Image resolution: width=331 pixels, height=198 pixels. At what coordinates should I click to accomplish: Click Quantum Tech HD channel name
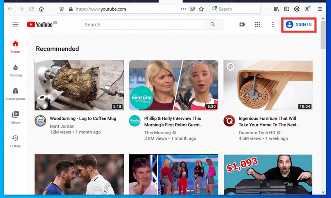[257, 133]
